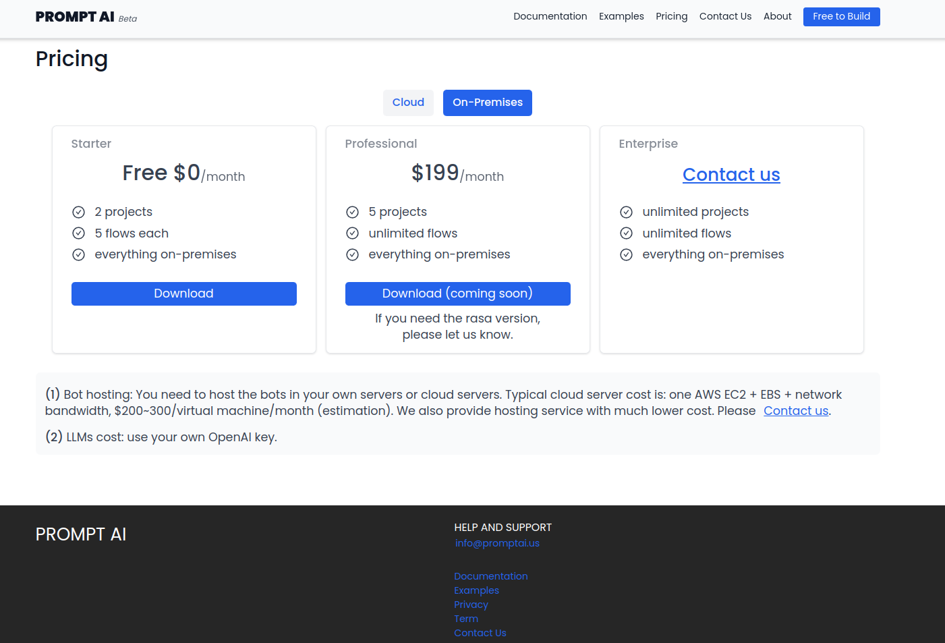
Task: Click the Download (coming soon) button
Action: (458, 293)
